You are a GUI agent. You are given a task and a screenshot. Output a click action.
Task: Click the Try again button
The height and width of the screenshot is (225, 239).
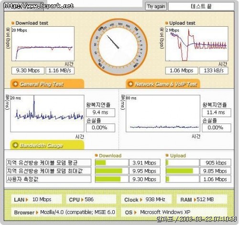pyautogui.click(x=156, y=6)
